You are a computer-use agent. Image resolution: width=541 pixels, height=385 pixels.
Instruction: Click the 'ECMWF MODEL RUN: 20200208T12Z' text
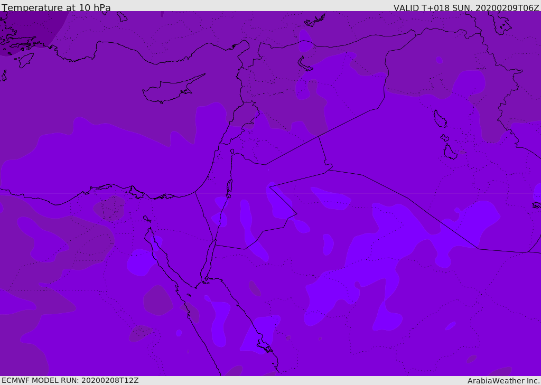click(x=70, y=380)
